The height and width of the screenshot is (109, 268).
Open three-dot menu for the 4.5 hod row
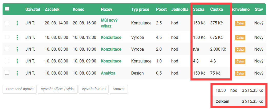coord(17,37)
